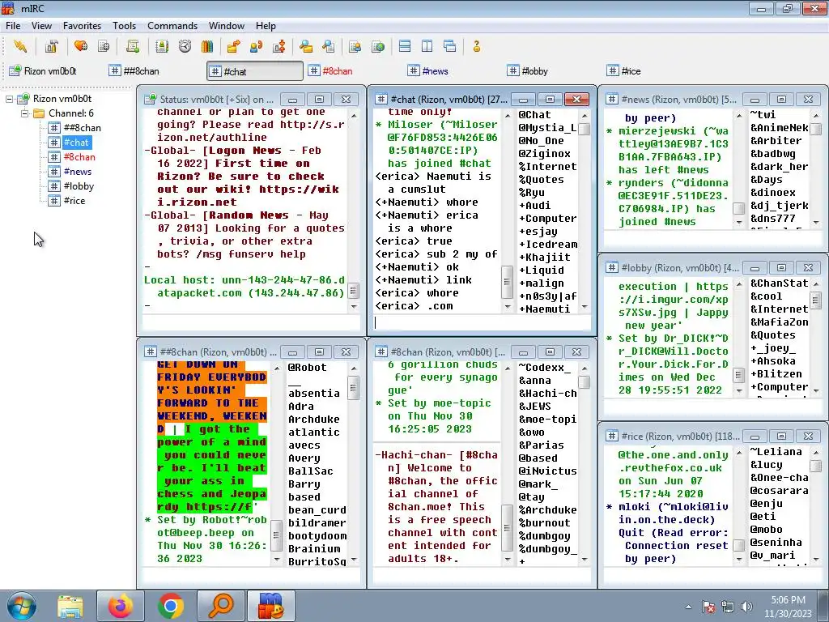Viewport: 829px width, 622px height.
Task: Open the Log Files magnifier icon
Action: (x=329, y=46)
